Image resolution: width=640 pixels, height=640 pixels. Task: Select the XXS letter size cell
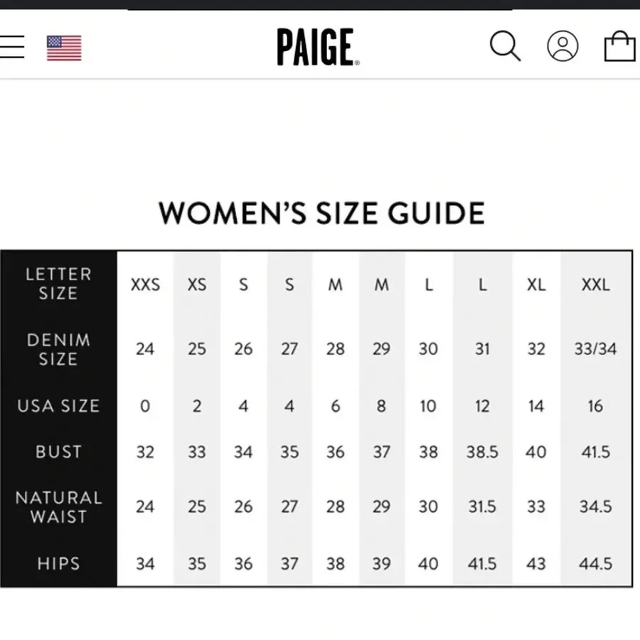(145, 284)
